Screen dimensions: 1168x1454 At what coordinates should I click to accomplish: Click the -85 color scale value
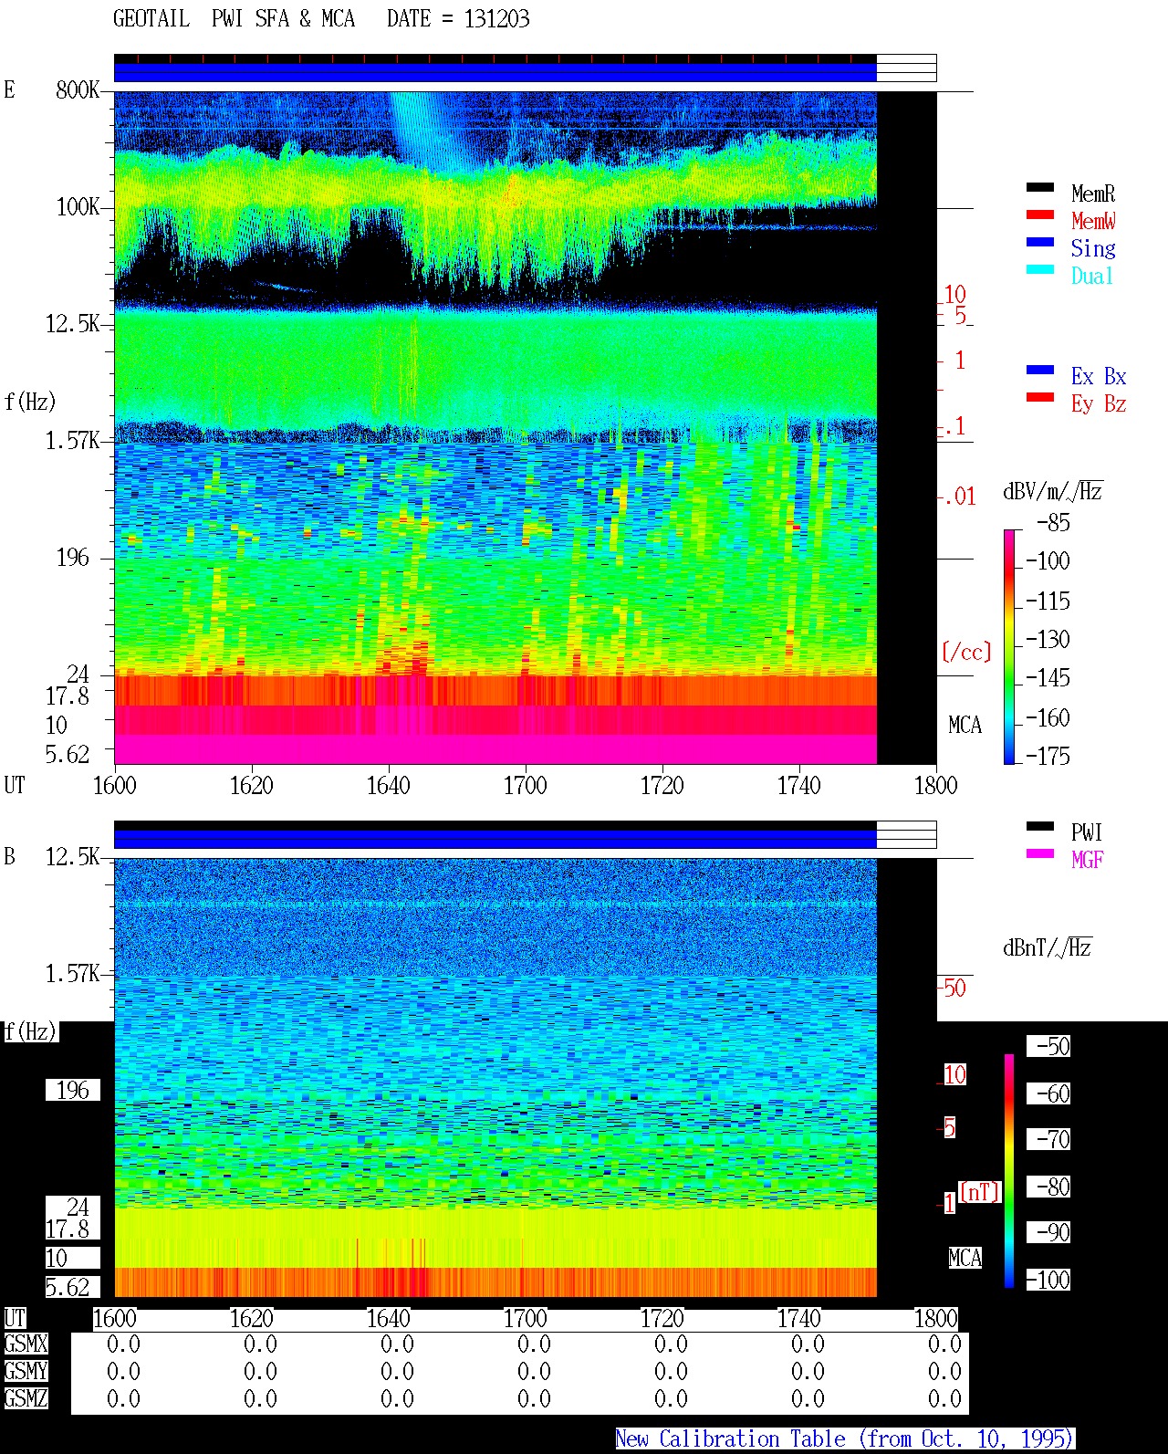[1053, 523]
